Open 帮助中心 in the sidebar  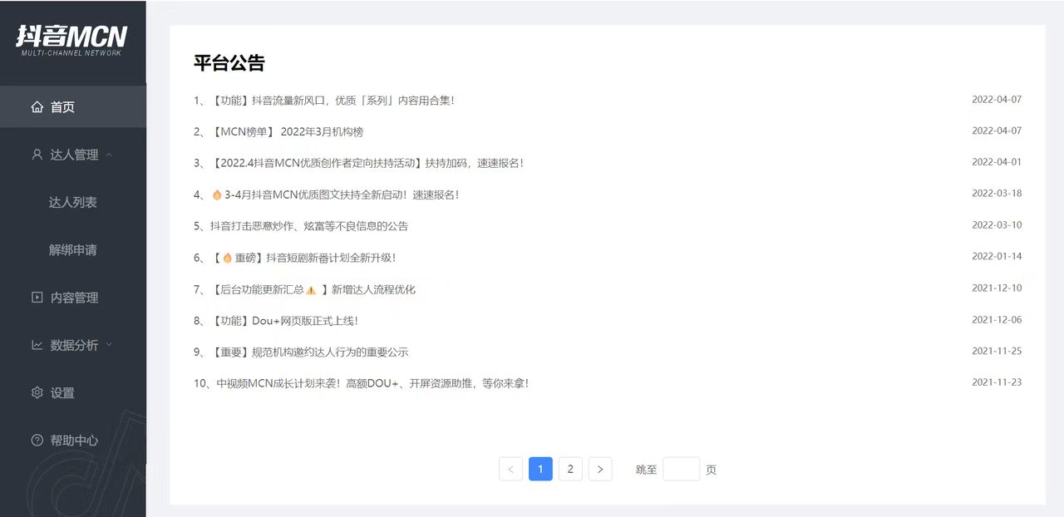(x=73, y=440)
